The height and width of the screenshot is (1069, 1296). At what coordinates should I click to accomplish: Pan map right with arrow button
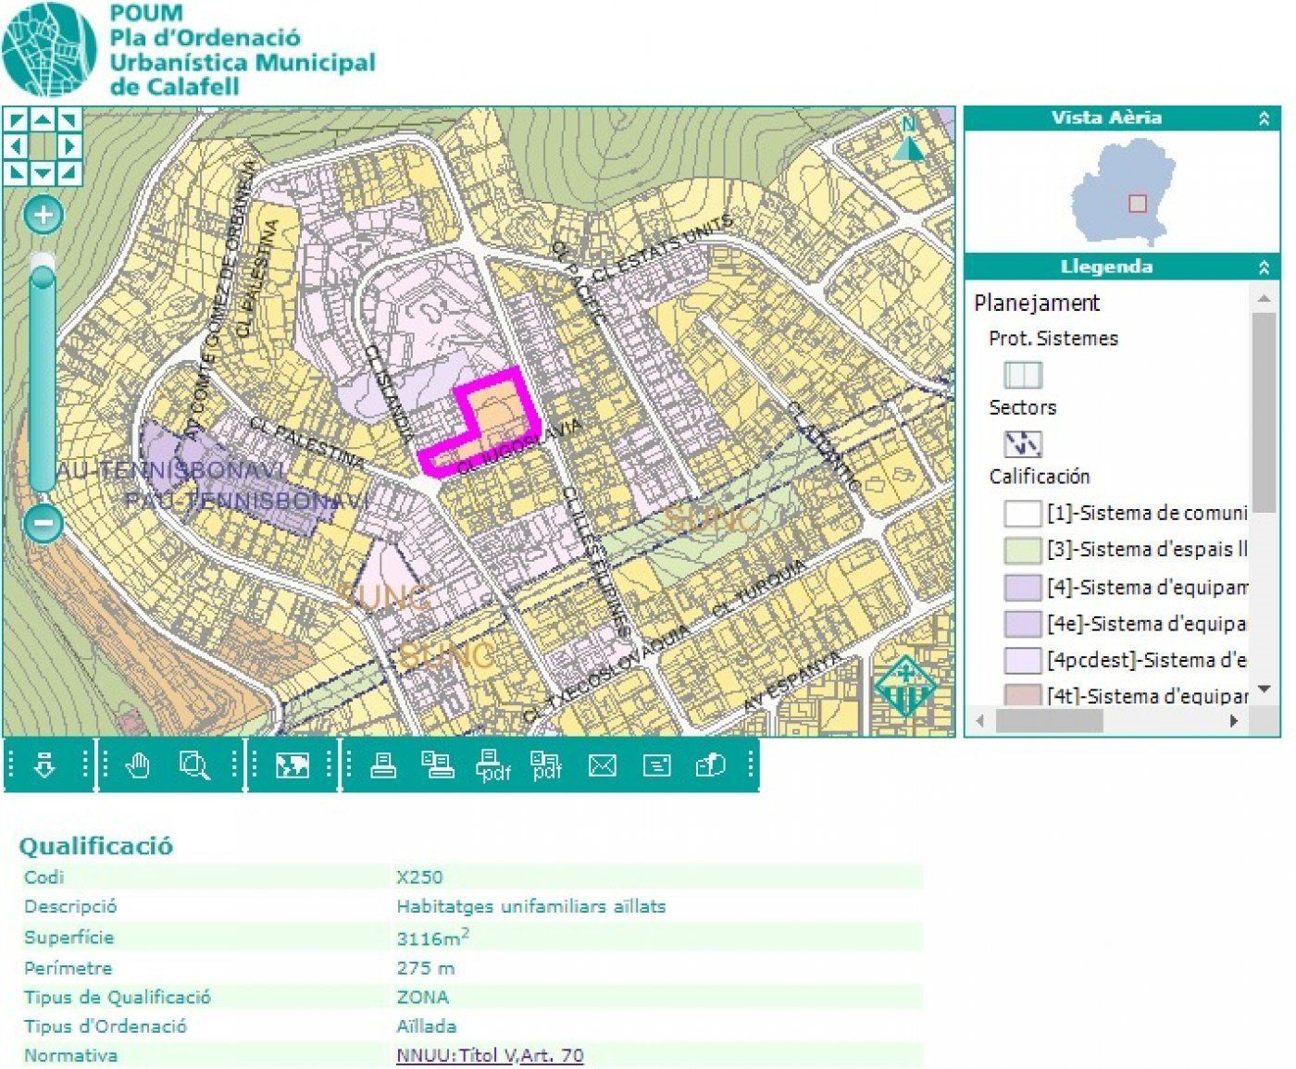coord(69,146)
